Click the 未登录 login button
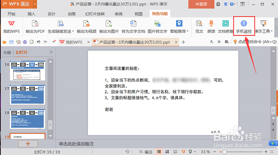The width and height of the screenshot is (278, 155). [201, 4]
